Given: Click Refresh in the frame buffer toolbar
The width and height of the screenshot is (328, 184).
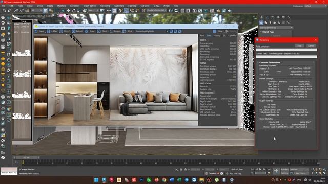Looking at the screenshot, I should [77, 31].
